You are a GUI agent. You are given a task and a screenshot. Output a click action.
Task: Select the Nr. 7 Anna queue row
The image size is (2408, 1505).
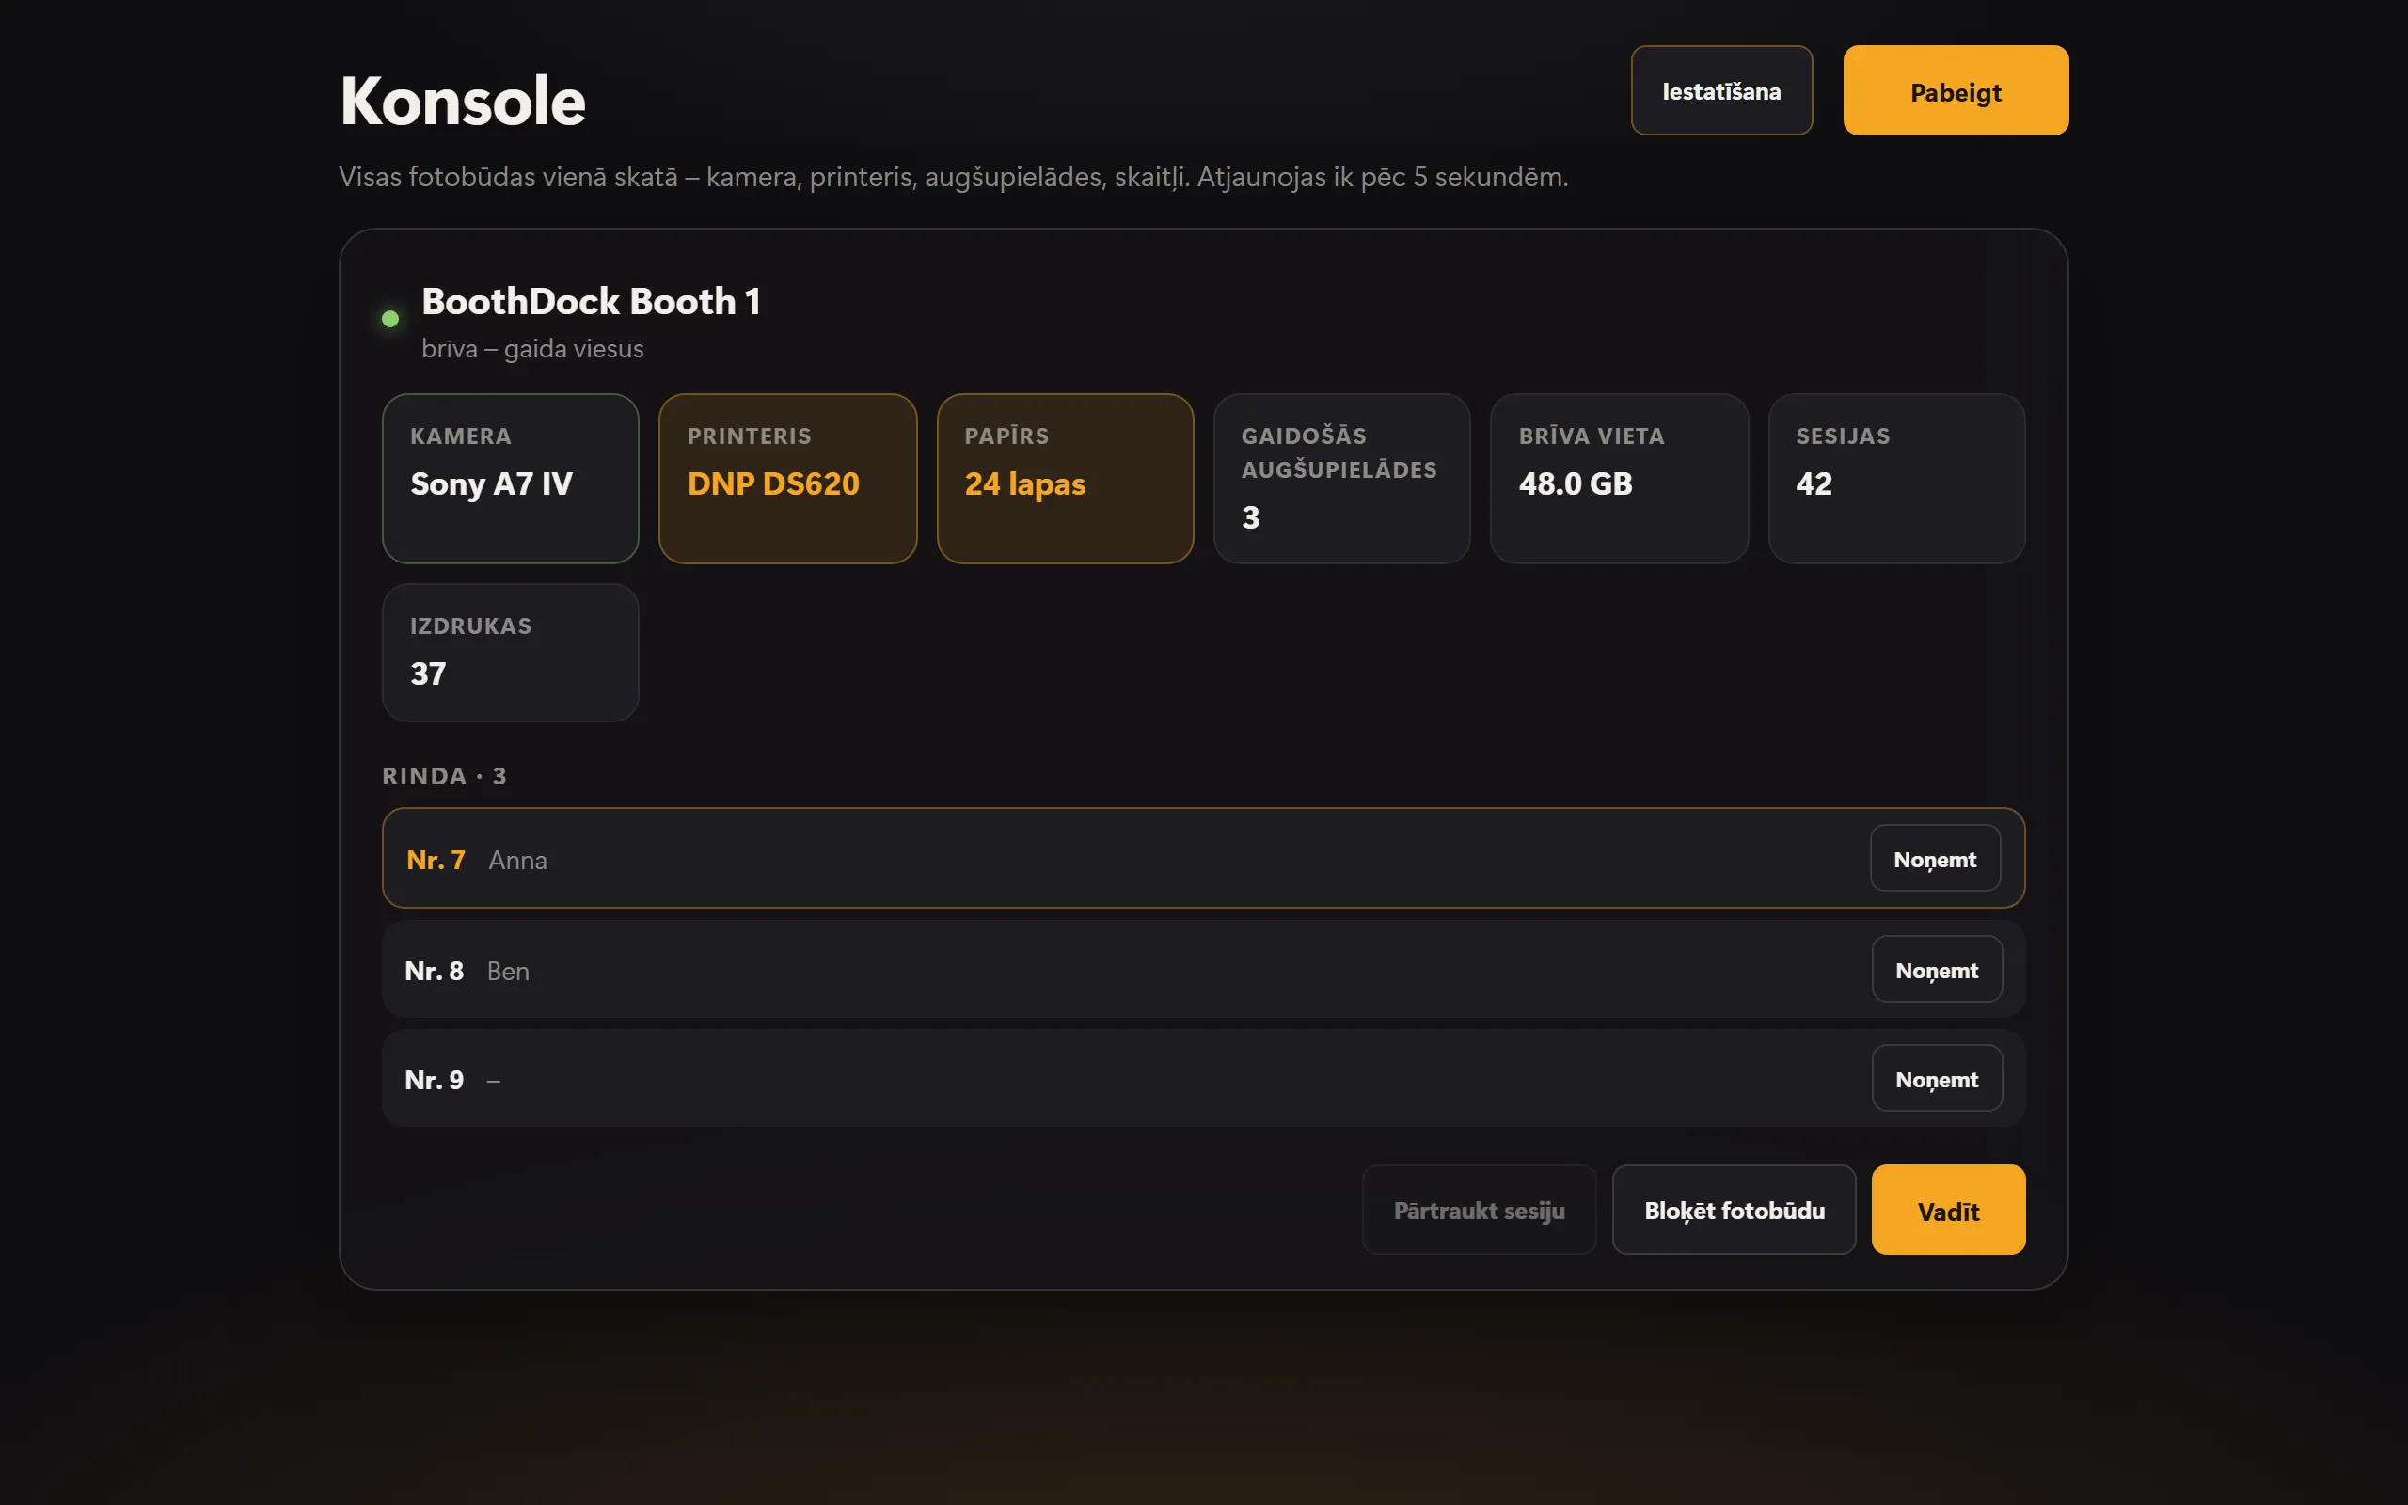tap(1203, 858)
